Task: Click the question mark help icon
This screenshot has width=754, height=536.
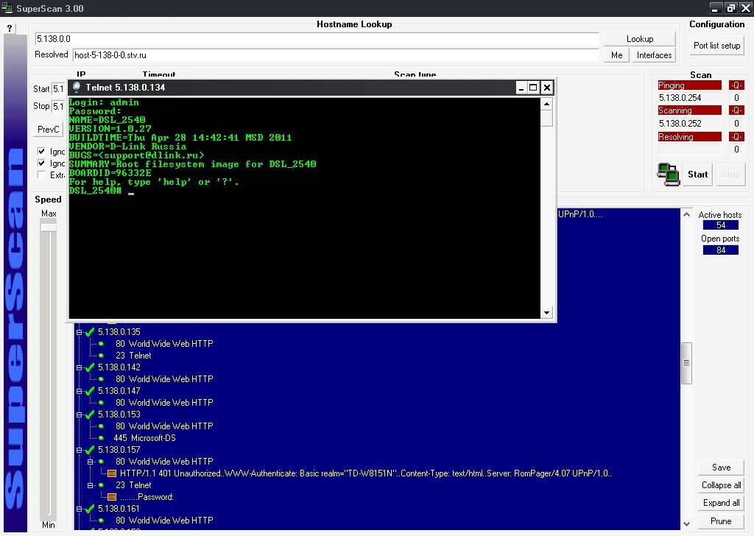Action: coord(10,28)
